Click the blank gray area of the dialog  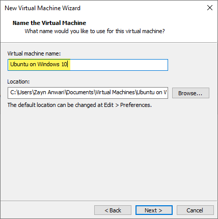pyautogui.click(x=108, y=153)
